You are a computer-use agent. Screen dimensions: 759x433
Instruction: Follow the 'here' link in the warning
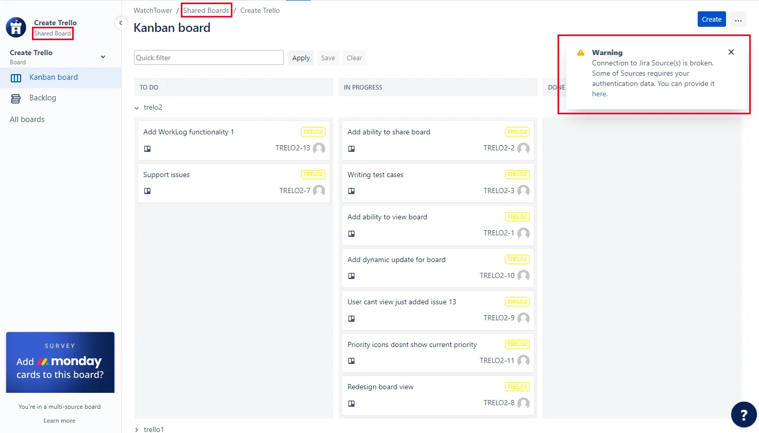599,94
